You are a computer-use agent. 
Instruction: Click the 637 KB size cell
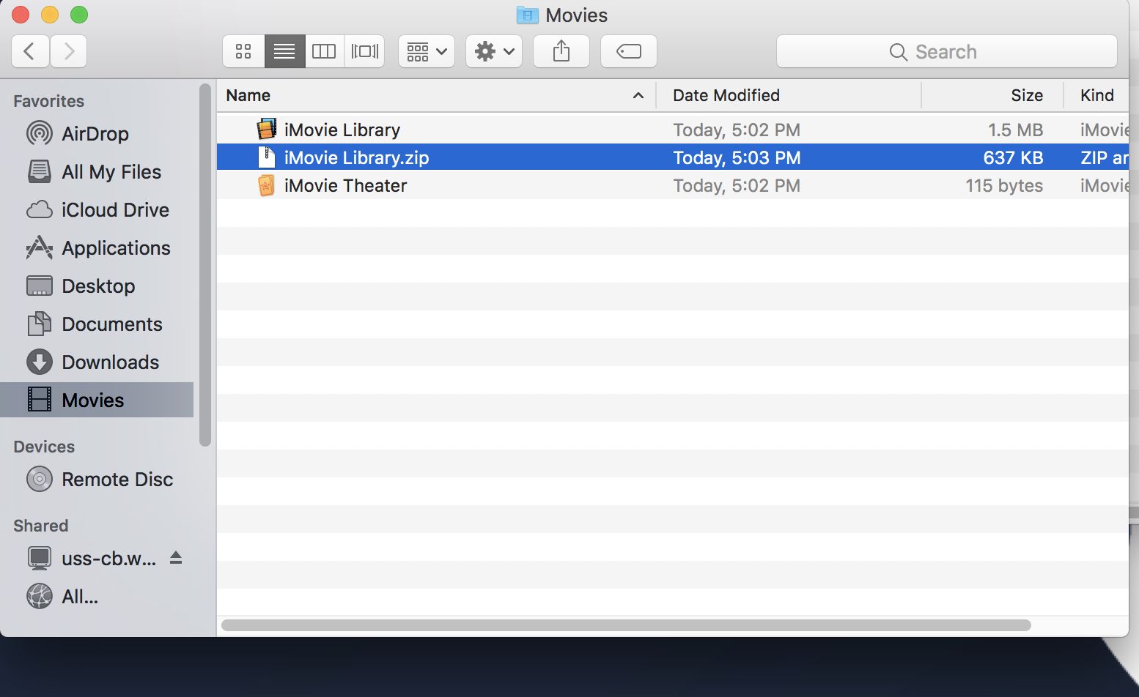(x=1013, y=157)
